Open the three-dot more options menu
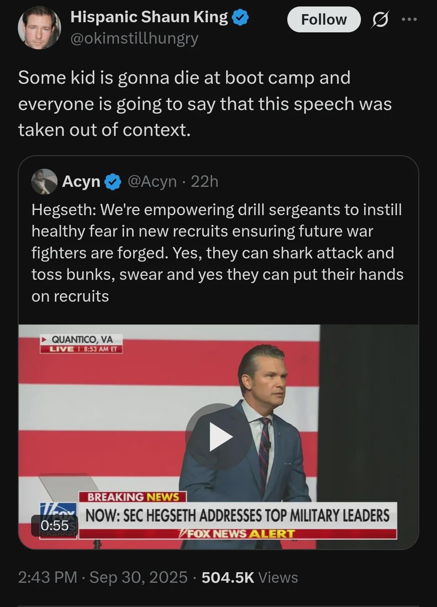This screenshot has height=607, width=437. pos(409,19)
